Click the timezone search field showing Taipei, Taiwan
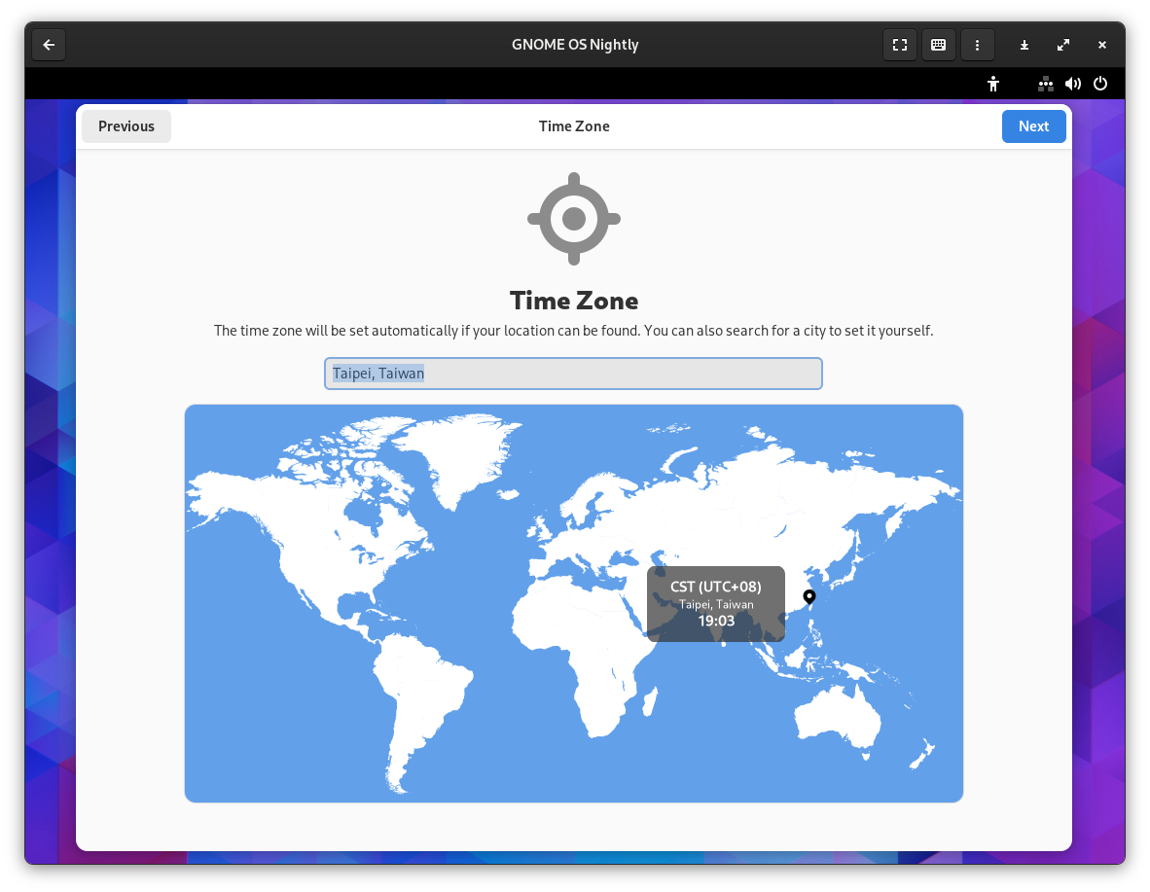 (x=573, y=374)
